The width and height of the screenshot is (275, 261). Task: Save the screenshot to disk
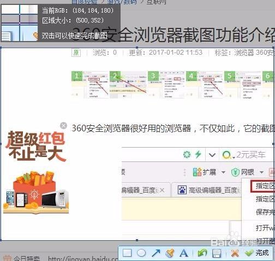(217, 253)
